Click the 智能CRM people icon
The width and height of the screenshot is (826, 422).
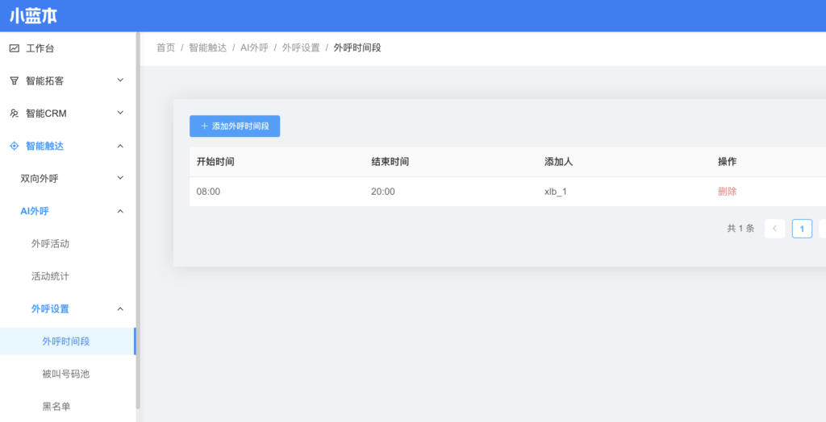[14, 114]
